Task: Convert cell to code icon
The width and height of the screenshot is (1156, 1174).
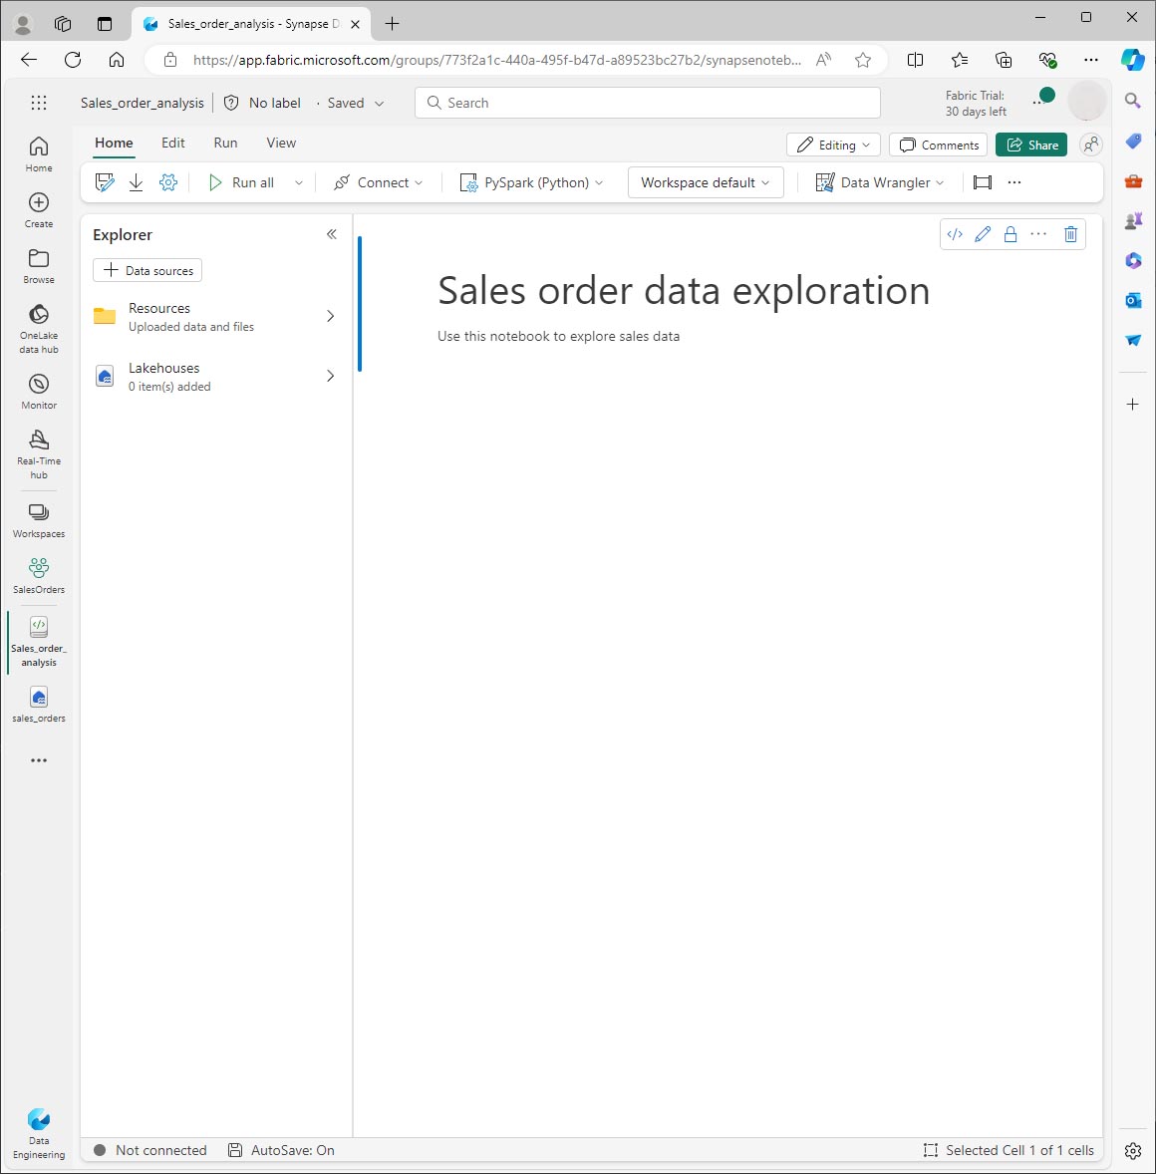Action: (x=955, y=234)
